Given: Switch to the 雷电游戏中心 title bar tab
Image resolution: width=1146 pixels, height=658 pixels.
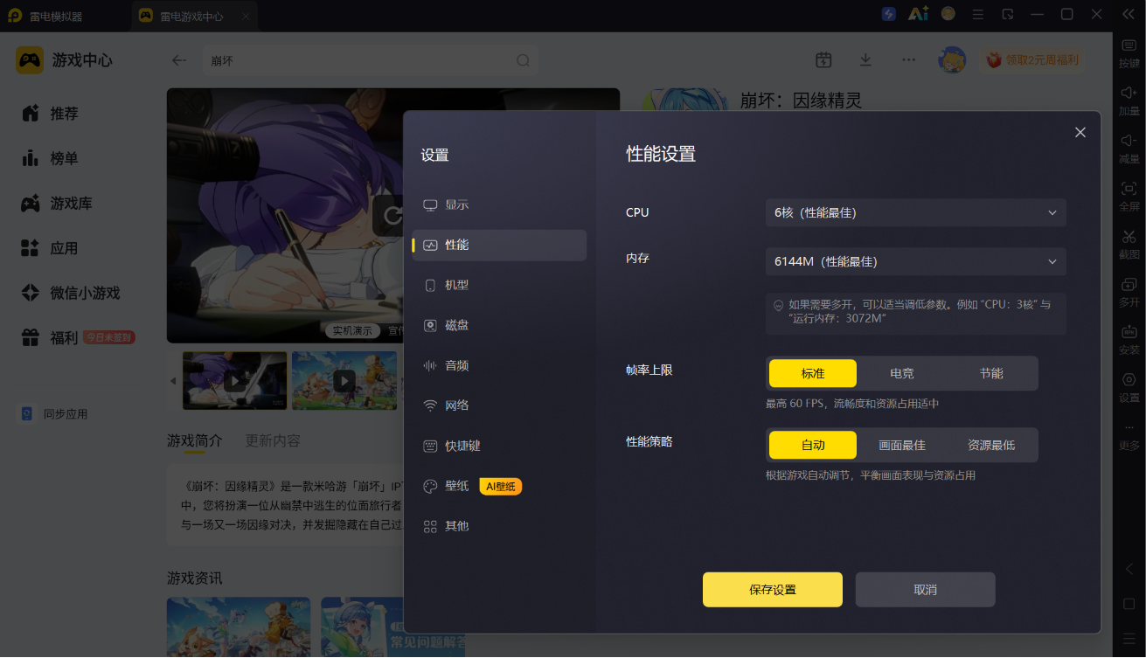Looking at the screenshot, I should [x=193, y=16].
